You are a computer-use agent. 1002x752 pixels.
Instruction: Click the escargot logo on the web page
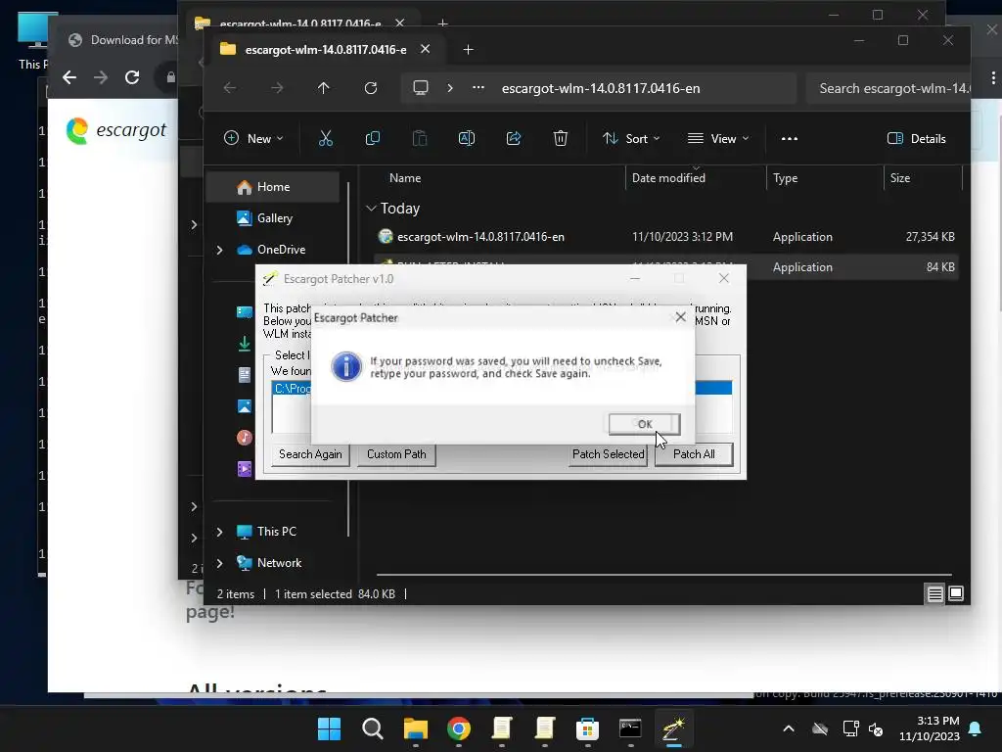[116, 130]
